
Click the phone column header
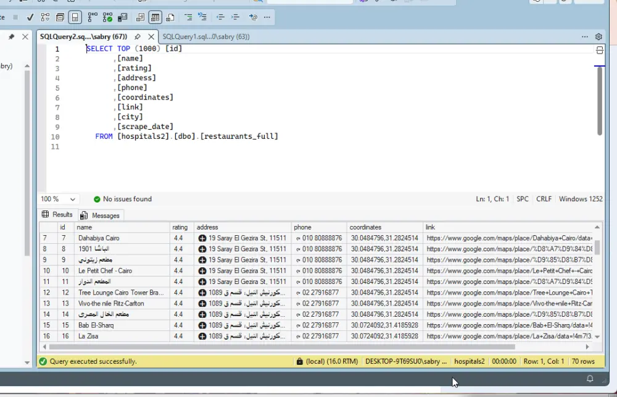coord(319,227)
